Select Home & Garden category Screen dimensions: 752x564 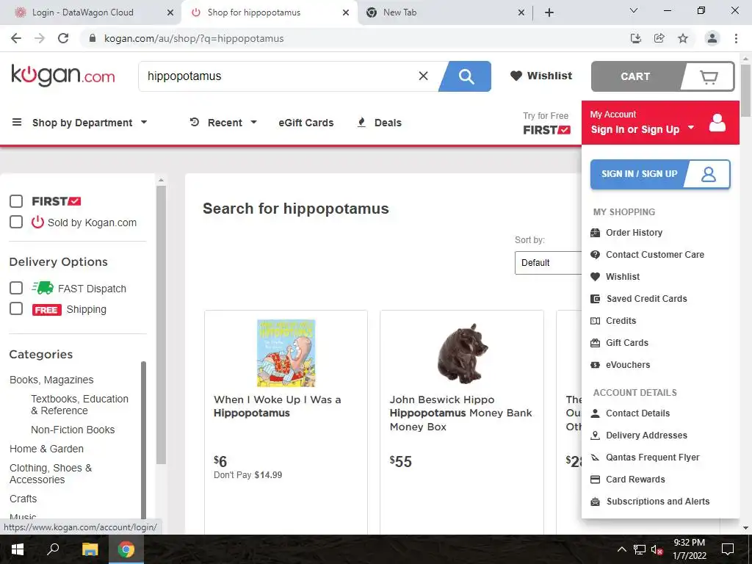coord(46,449)
